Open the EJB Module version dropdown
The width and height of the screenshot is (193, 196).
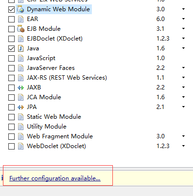click(x=183, y=29)
